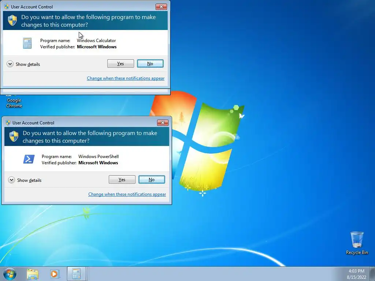Launch Windows Media Player from taskbar
375x281 pixels.
point(55,274)
